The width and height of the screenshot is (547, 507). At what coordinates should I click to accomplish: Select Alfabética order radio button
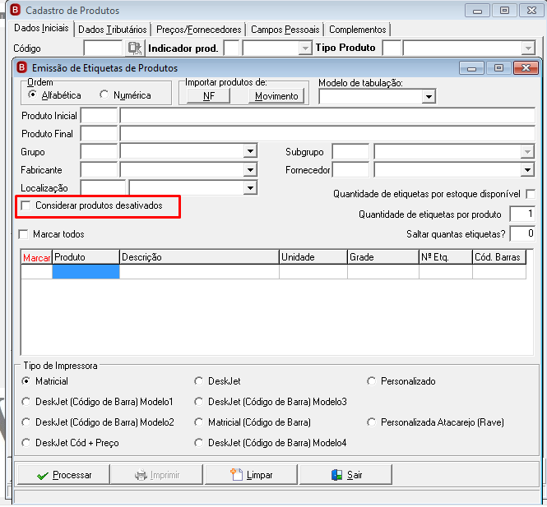coord(32,94)
